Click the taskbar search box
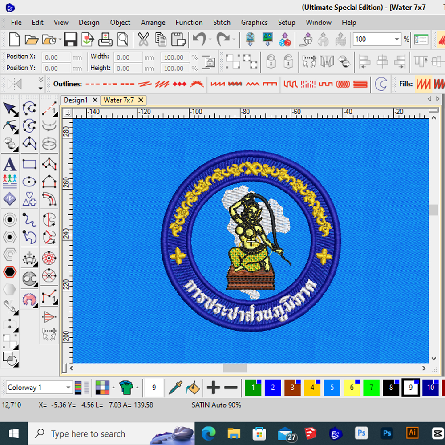445x445 pixels. point(111,433)
